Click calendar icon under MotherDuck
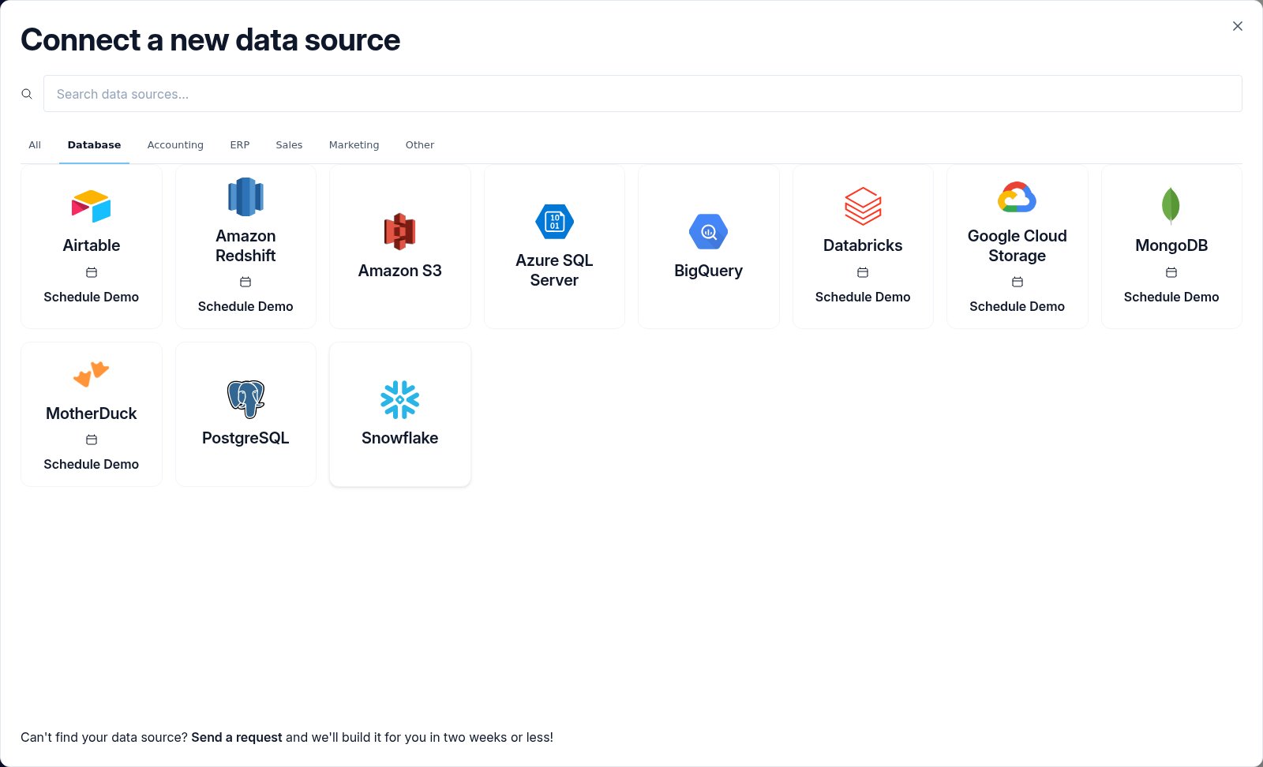 [92, 440]
